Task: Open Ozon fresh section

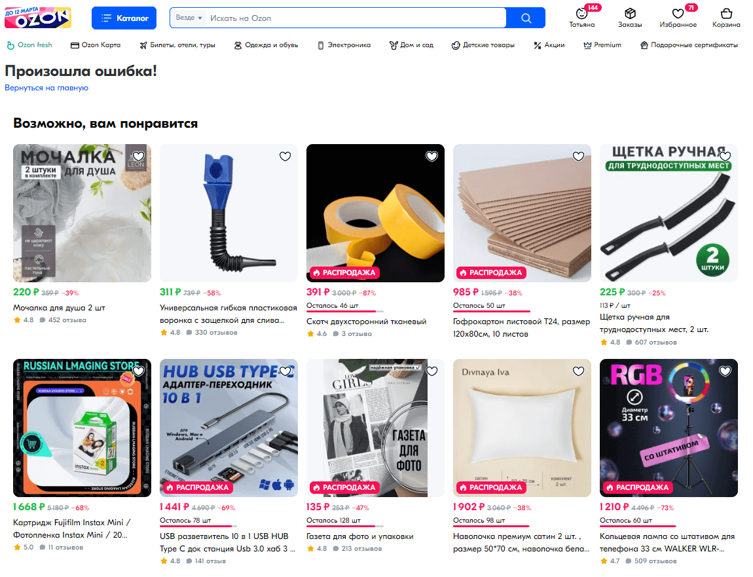Action: 29,45
